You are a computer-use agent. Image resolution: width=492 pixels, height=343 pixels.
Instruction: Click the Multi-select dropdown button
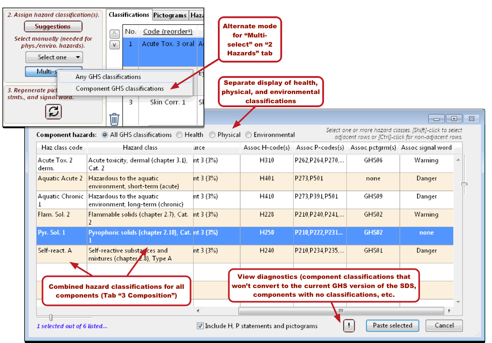[x=41, y=71]
